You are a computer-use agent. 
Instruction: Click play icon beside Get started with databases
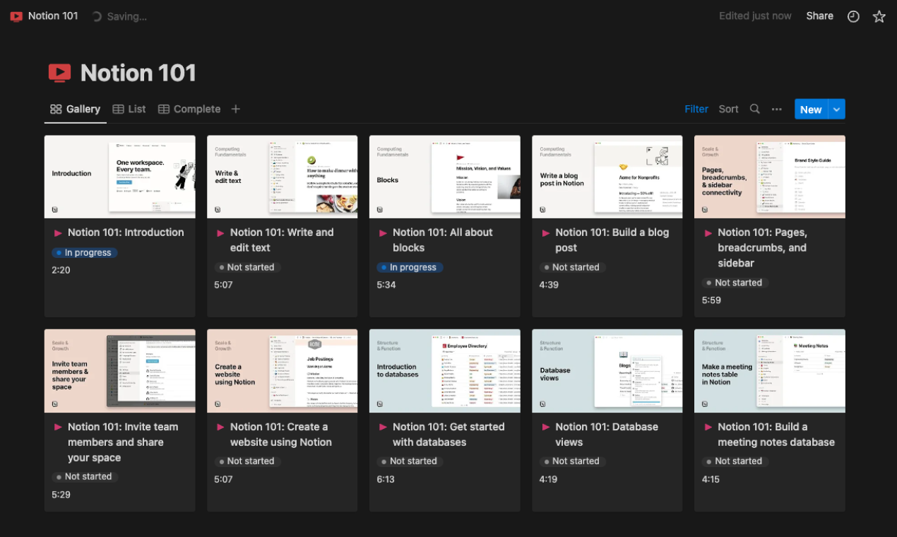(383, 427)
